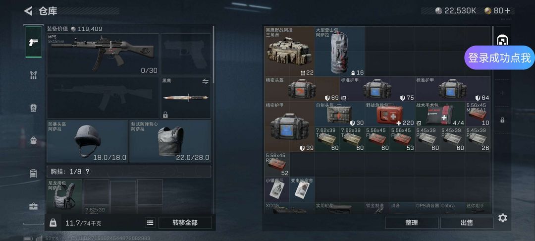Swap the 黑鹰 knife using arrows icon

205,81
